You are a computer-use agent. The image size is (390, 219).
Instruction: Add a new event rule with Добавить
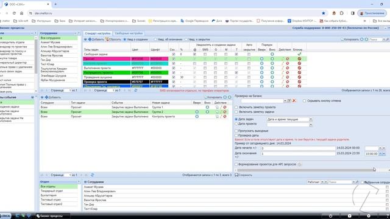pyautogui.click(x=53, y=97)
